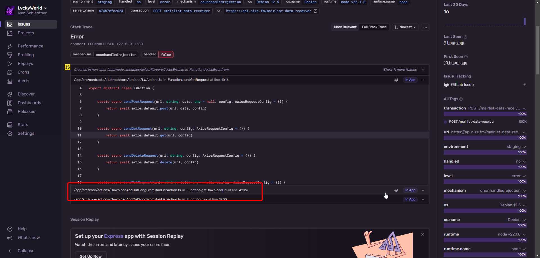Open Crons monitoring page

click(23, 72)
